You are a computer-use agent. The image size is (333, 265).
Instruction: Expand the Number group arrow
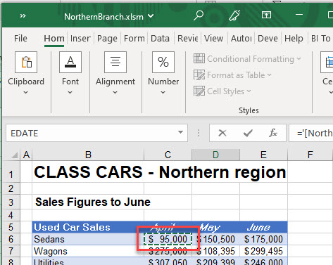tap(163, 93)
